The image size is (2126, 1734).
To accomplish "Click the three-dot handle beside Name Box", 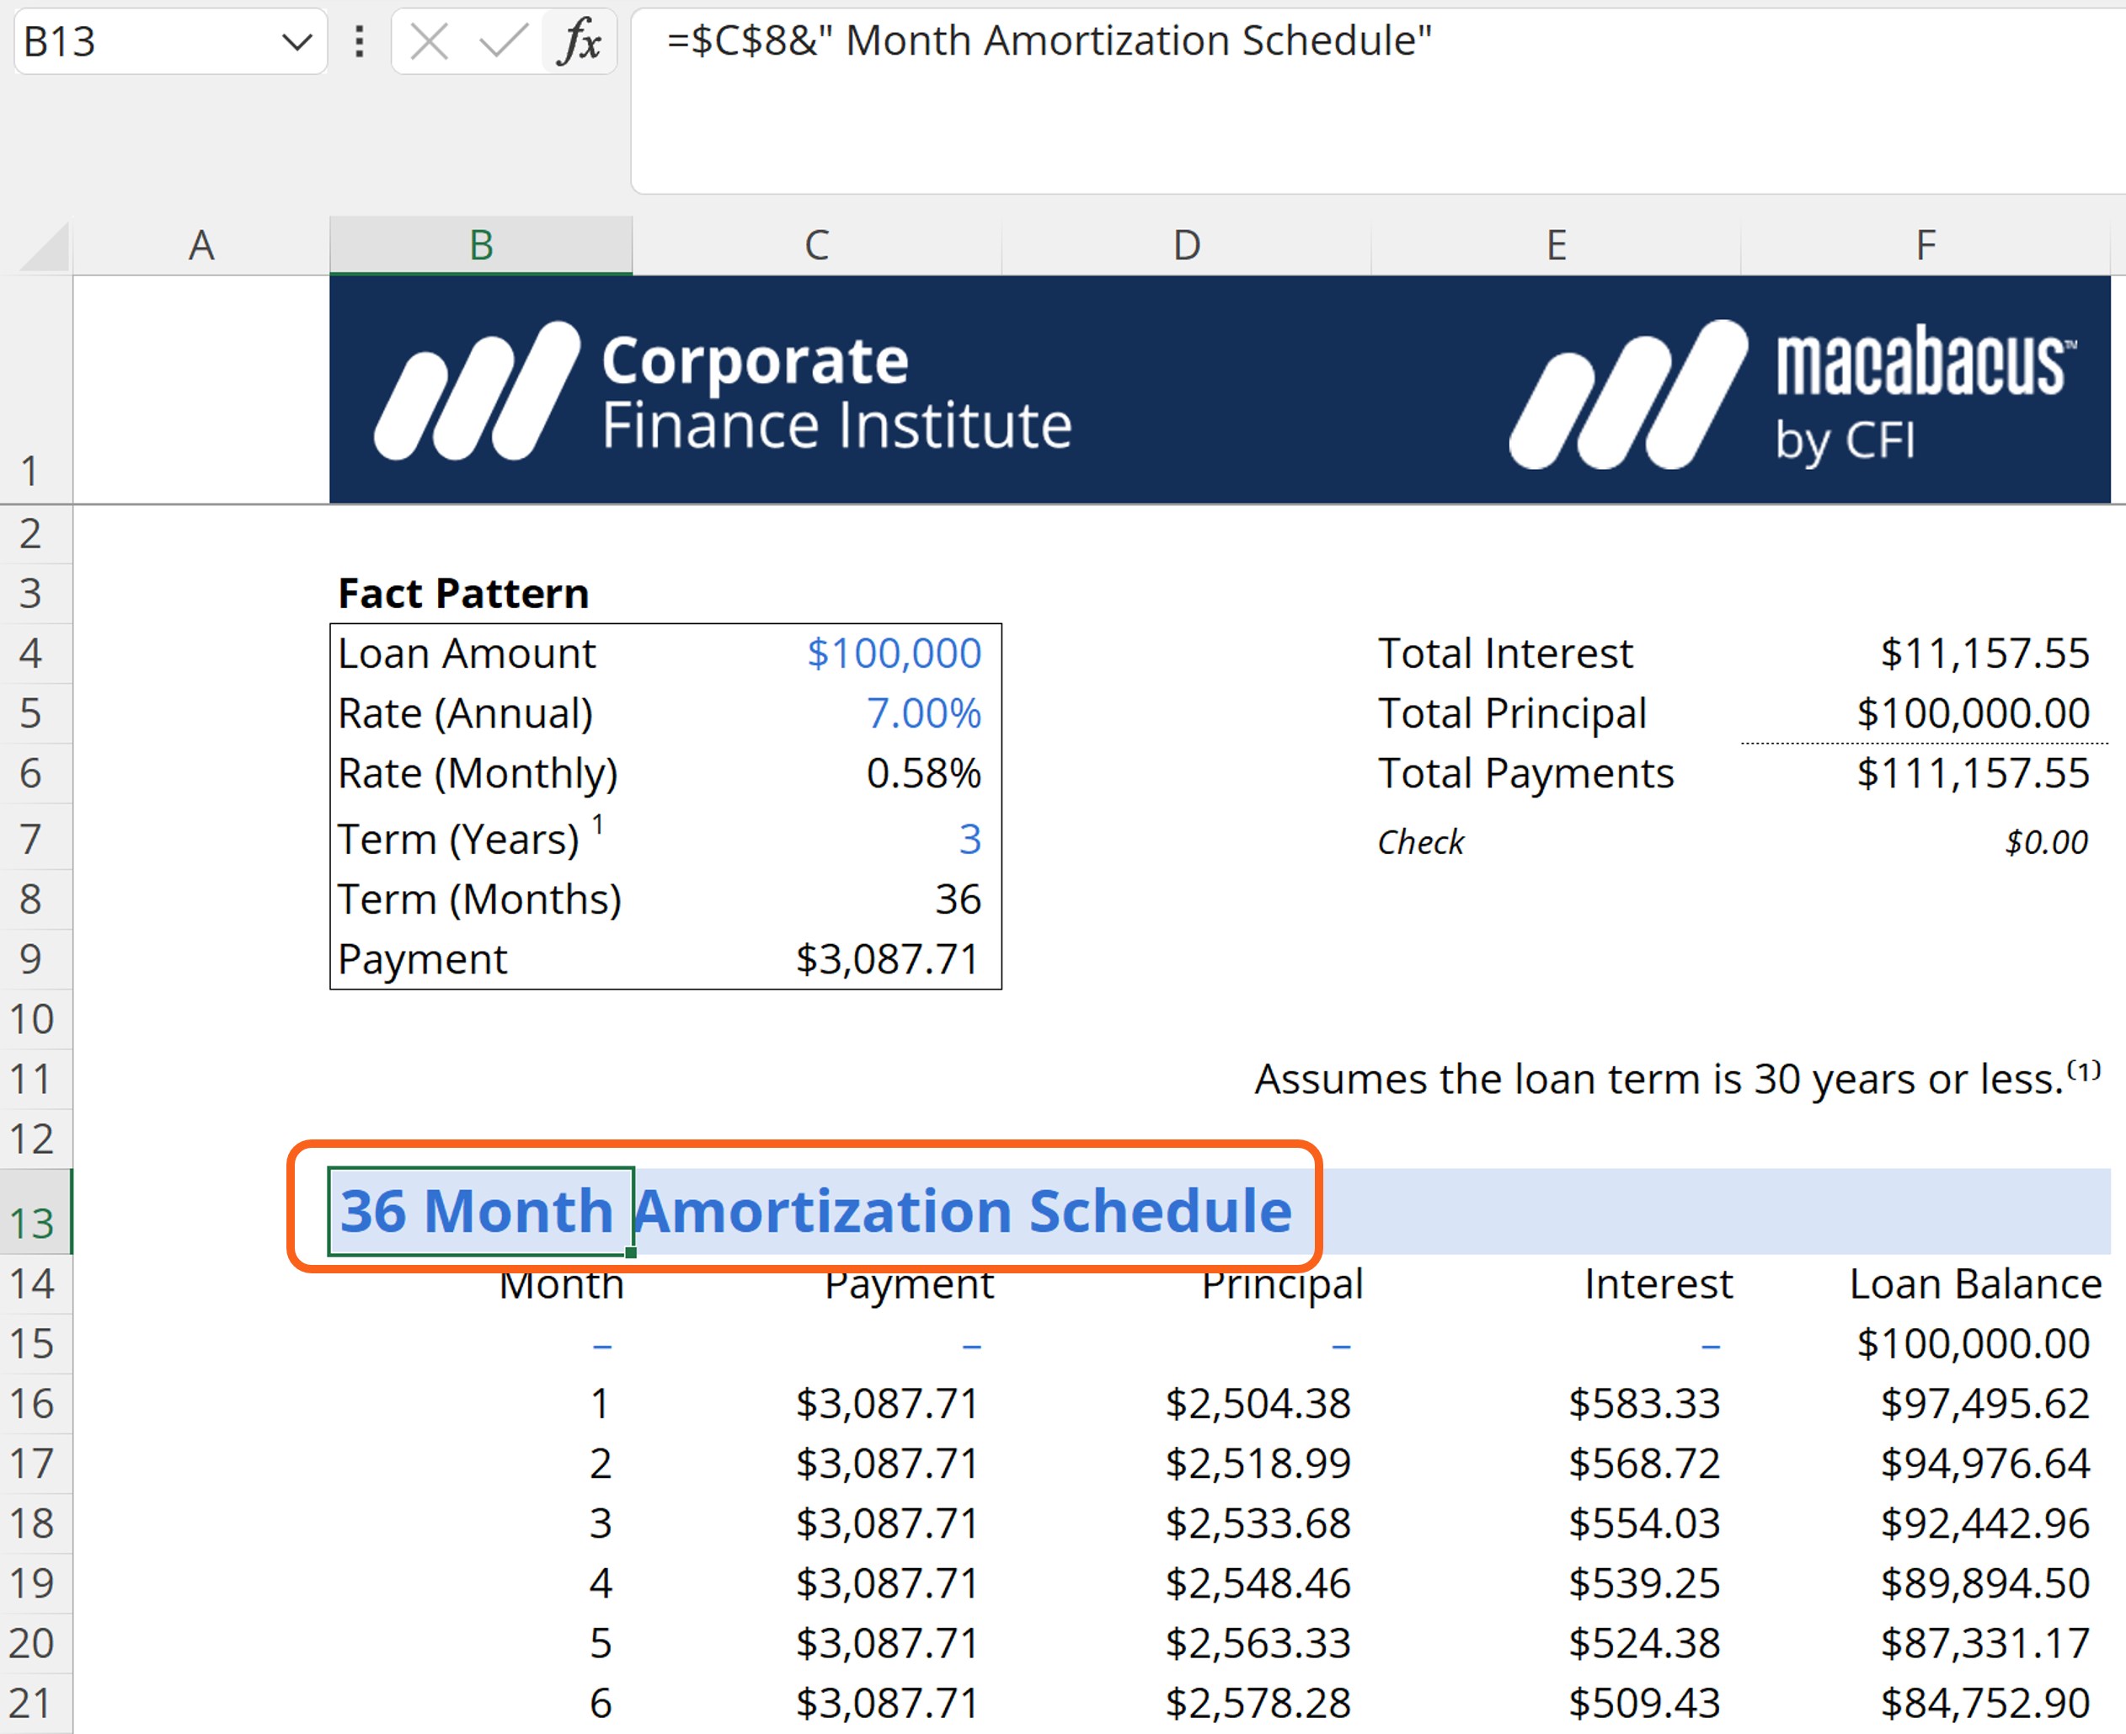I will click(x=360, y=42).
